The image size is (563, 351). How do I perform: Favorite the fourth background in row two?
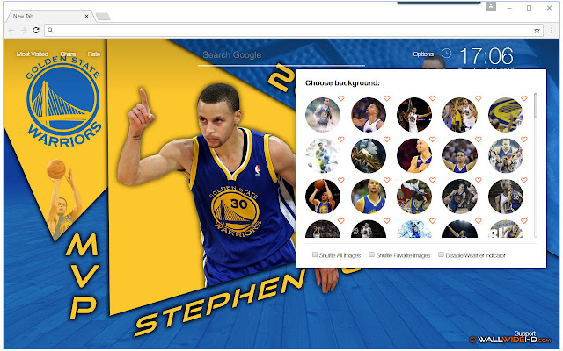[x=479, y=139]
